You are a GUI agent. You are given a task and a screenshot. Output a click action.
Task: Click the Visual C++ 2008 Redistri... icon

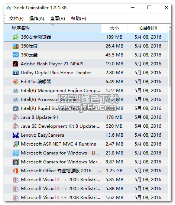tap(16, 198)
